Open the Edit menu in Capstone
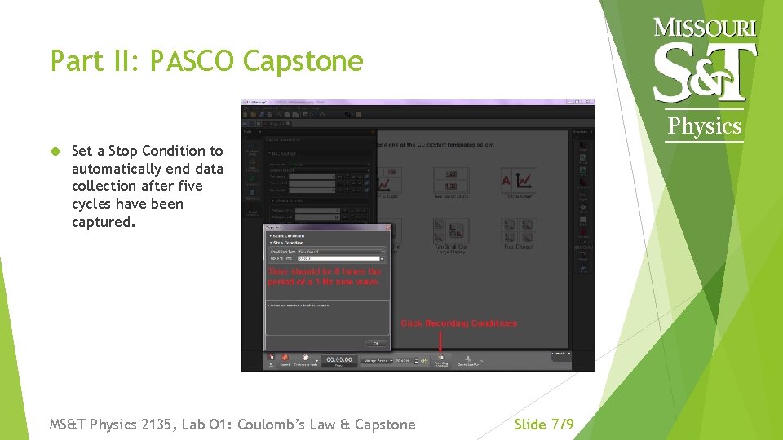 (255, 108)
